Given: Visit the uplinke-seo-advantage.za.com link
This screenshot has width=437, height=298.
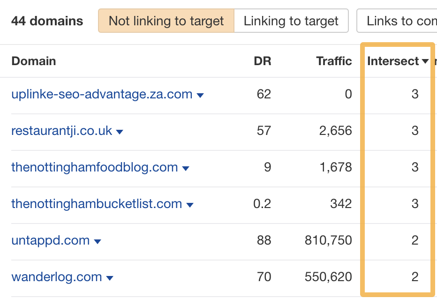Looking at the screenshot, I should 101,94.
